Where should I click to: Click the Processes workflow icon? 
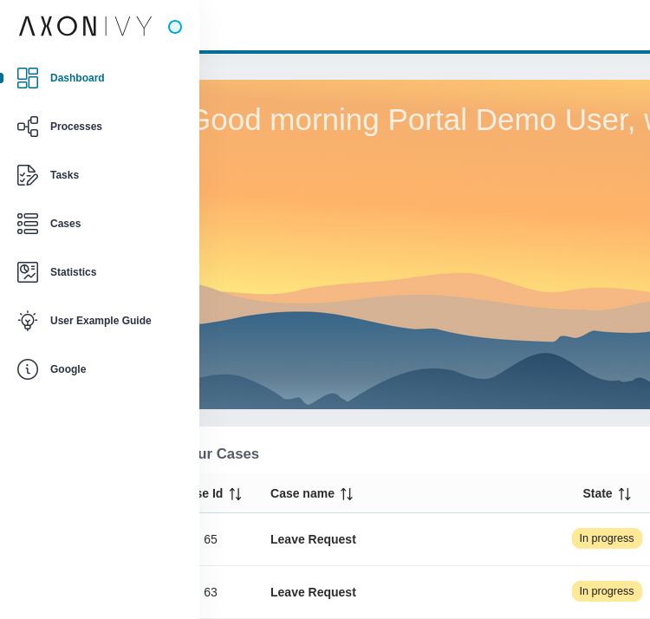click(28, 127)
